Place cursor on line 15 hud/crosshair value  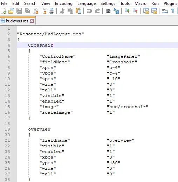click(128, 107)
